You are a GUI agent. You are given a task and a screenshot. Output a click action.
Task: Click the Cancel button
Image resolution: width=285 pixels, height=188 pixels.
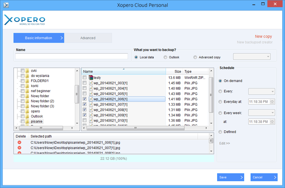[x=264, y=177]
